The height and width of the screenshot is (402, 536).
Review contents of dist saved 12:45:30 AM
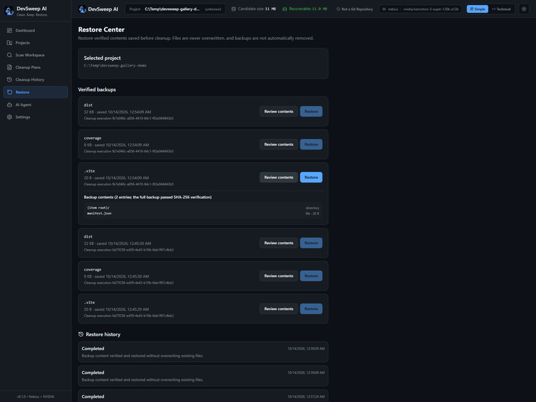click(279, 243)
